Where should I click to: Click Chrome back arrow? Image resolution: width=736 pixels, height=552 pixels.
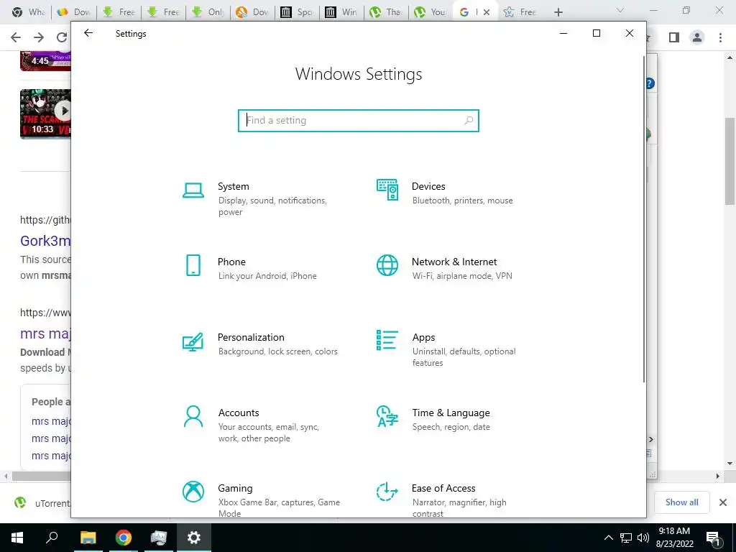coord(16,37)
